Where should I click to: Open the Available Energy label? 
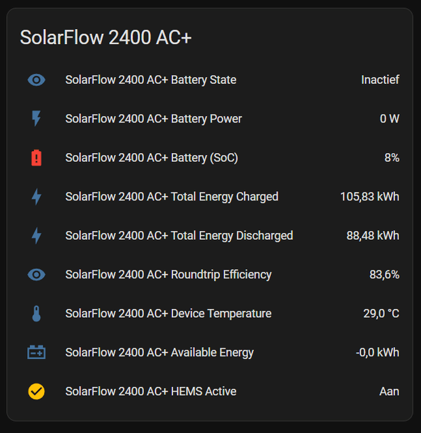[x=160, y=352]
